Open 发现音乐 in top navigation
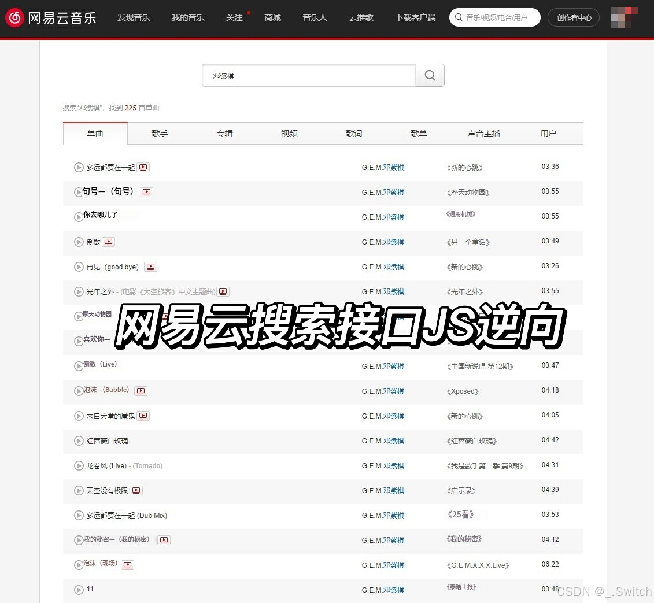Image resolution: width=654 pixels, height=603 pixels. [134, 17]
